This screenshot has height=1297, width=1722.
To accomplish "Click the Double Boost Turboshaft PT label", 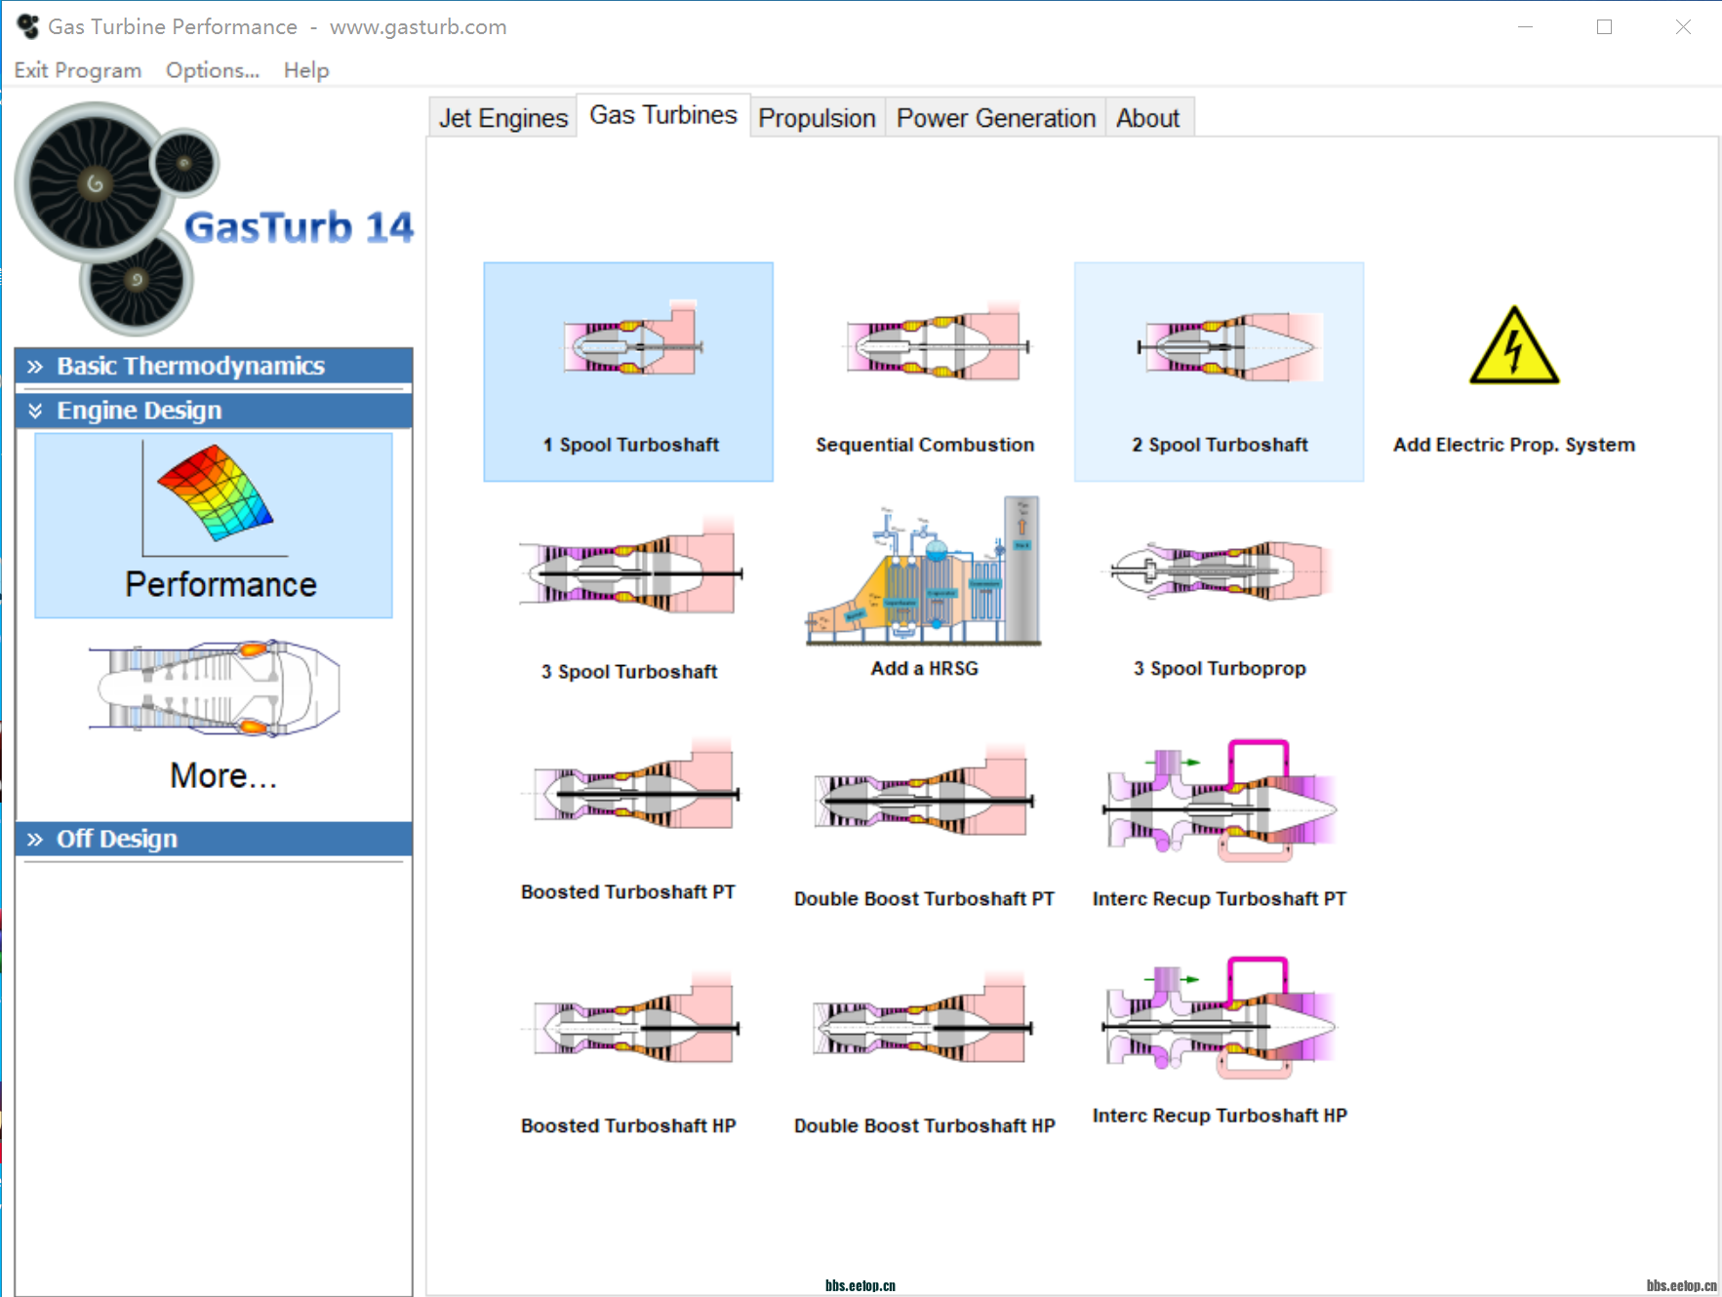I will pos(925,899).
